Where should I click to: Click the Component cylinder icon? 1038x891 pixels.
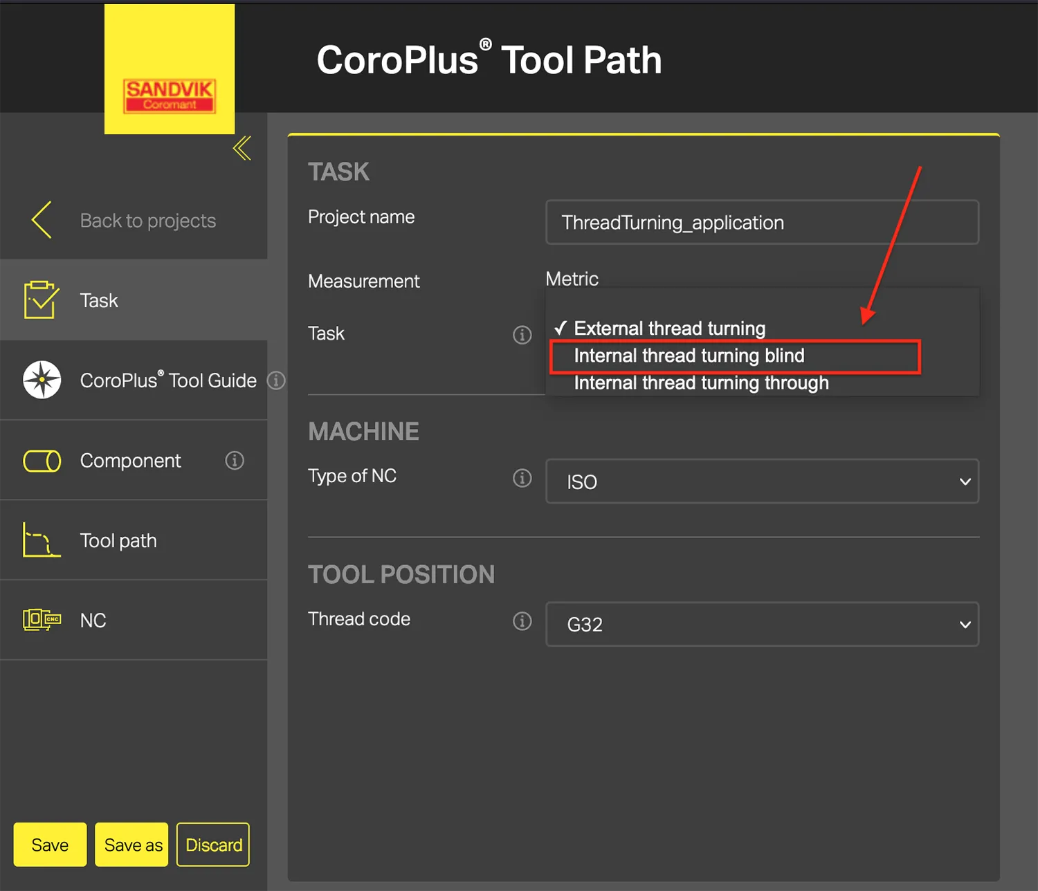pyautogui.click(x=42, y=461)
